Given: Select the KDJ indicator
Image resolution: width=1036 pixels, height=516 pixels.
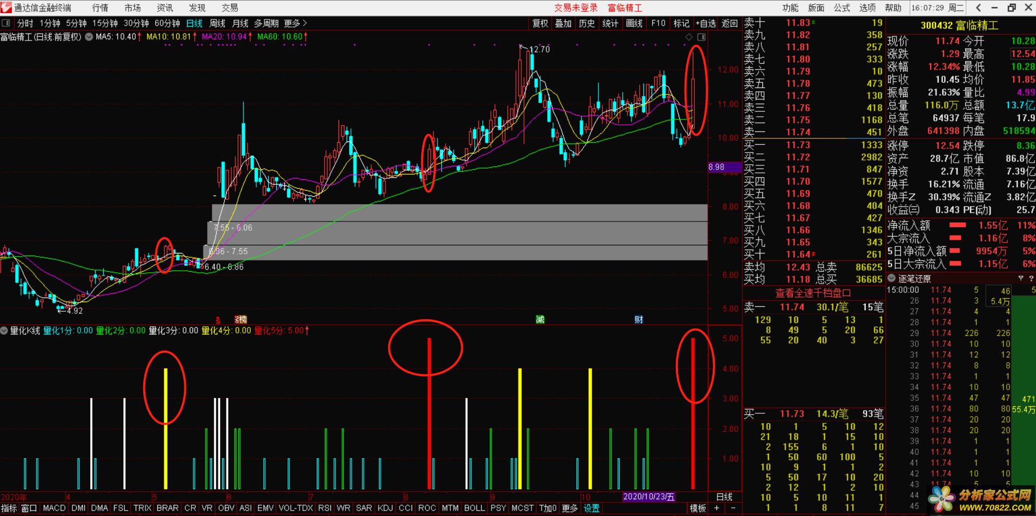Looking at the screenshot, I should 385,508.
